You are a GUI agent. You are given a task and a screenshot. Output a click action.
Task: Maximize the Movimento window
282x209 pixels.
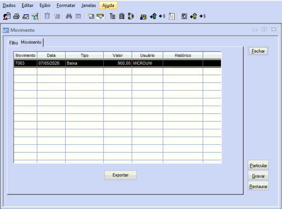pyautogui.click(x=264, y=29)
